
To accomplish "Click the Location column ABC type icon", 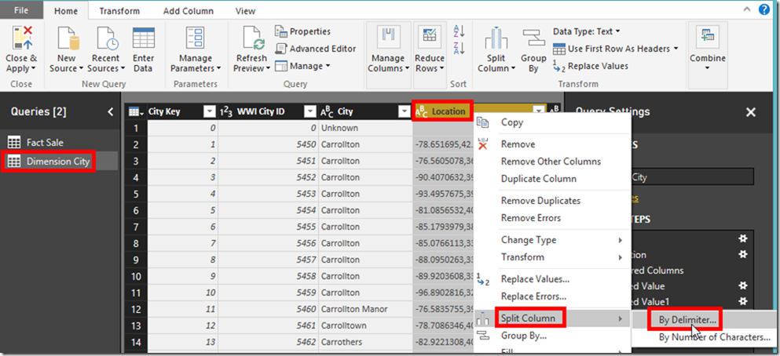I will 421,111.
